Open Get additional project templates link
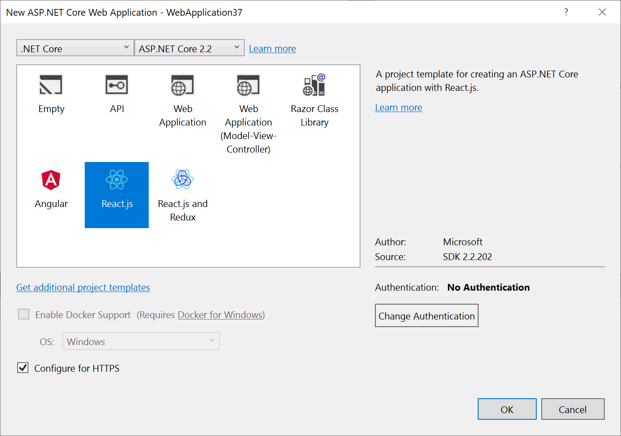 (83, 288)
